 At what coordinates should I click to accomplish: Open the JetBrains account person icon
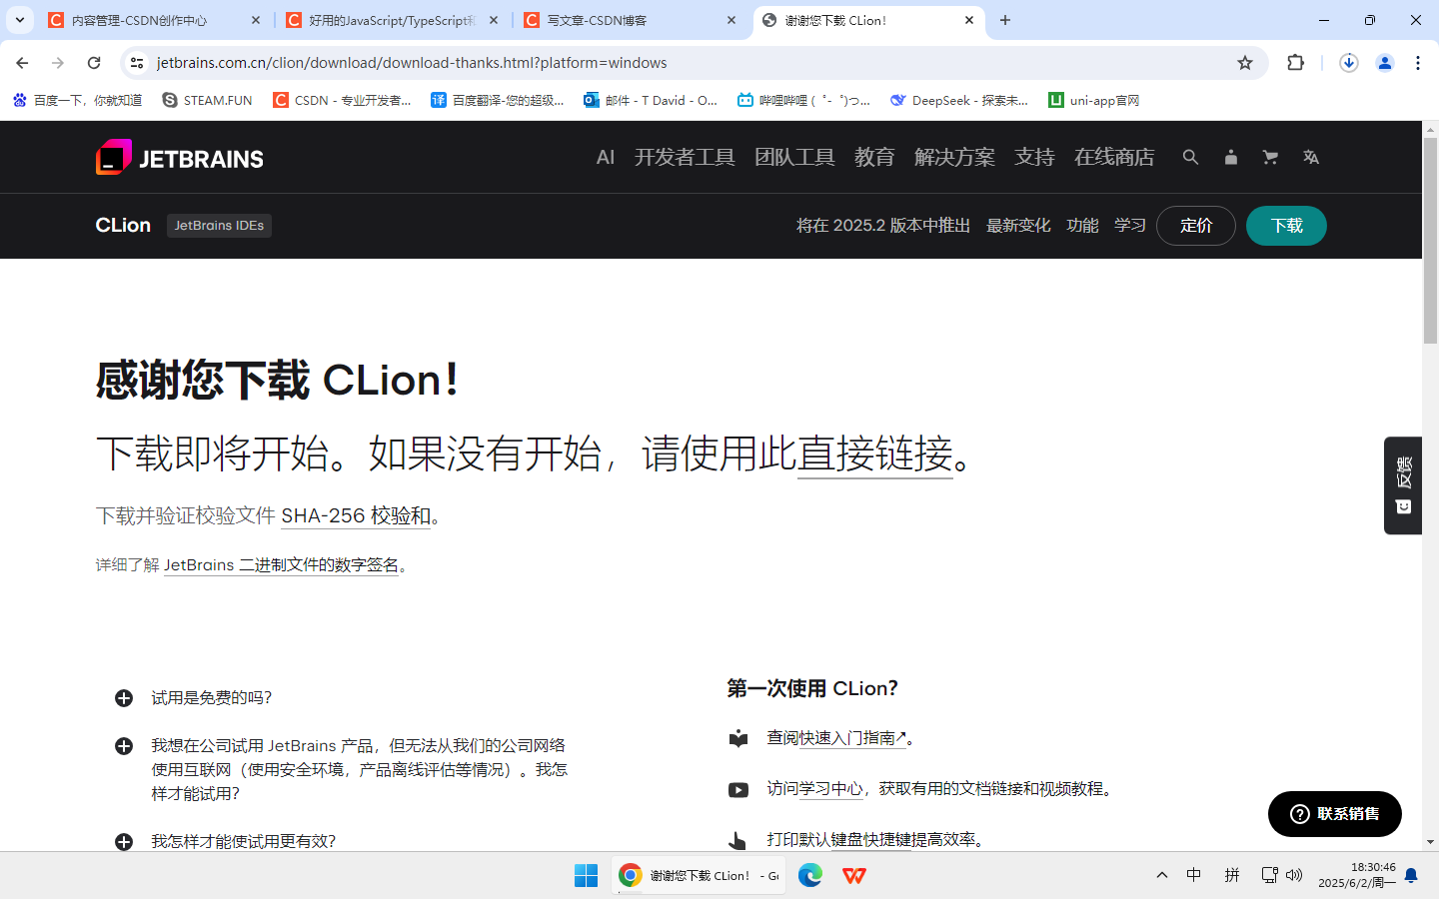click(x=1231, y=157)
